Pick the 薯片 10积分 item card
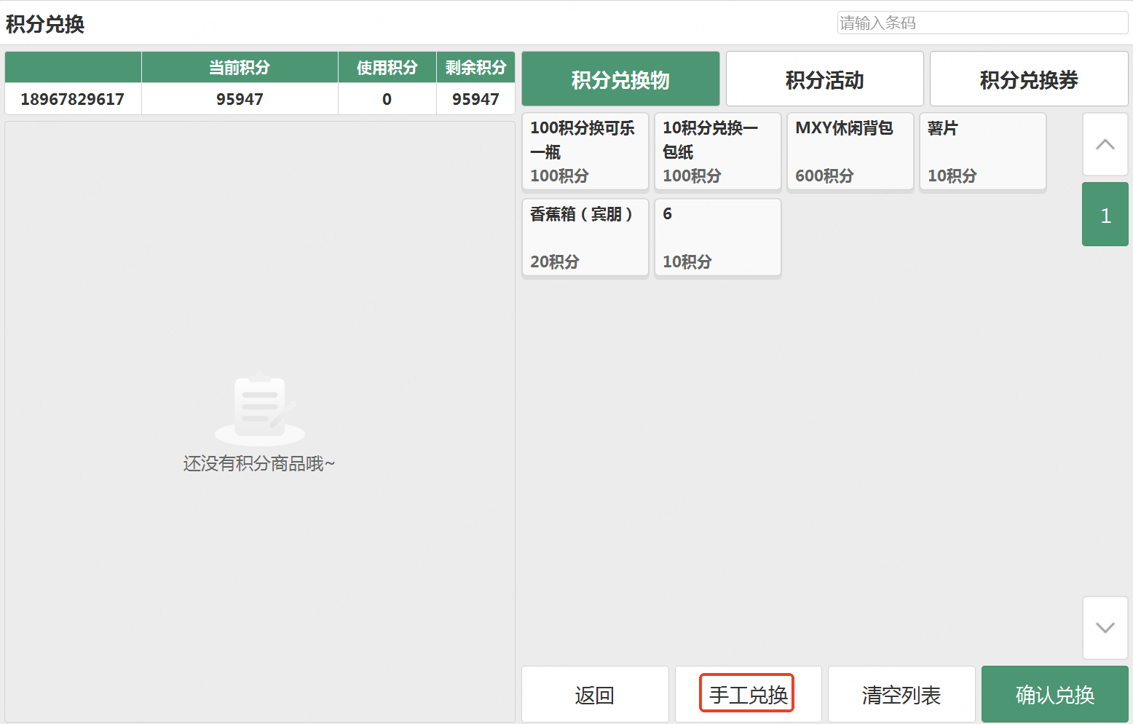1133x724 pixels. tap(982, 152)
